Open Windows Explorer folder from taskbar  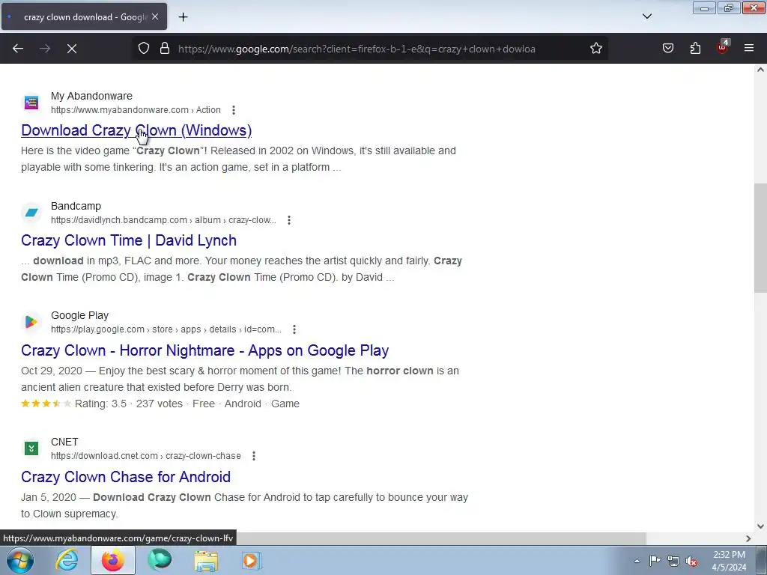(x=206, y=560)
